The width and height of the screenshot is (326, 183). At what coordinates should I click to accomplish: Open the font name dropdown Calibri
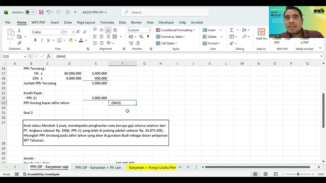coord(61,32)
